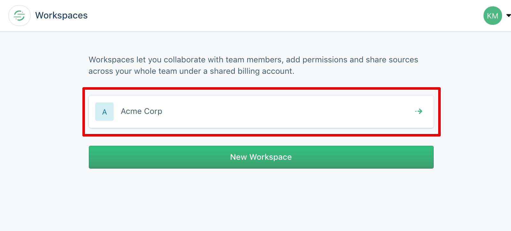Click the "New Workspace" label text
The height and width of the screenshot is (231, 511).
click(261, 157)
